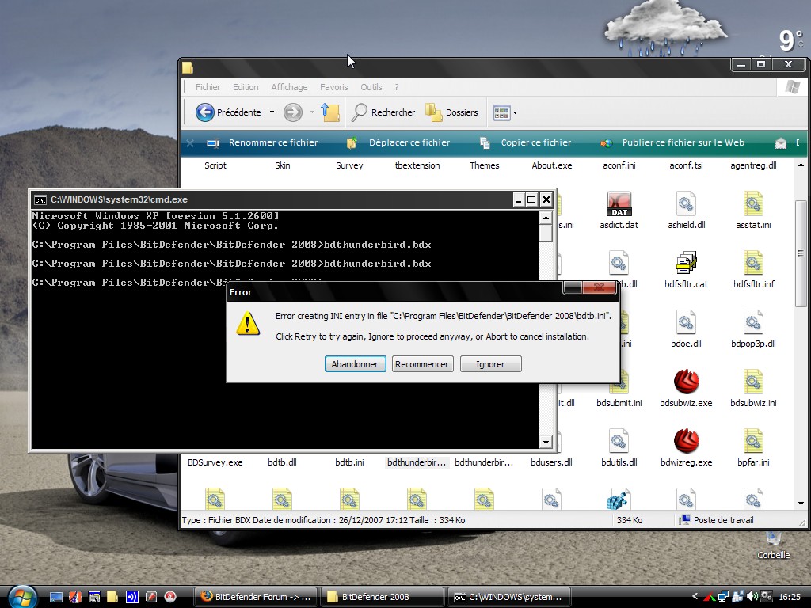
Task: Select the bdtb.ini file label
Action: (x=349, y=462)
